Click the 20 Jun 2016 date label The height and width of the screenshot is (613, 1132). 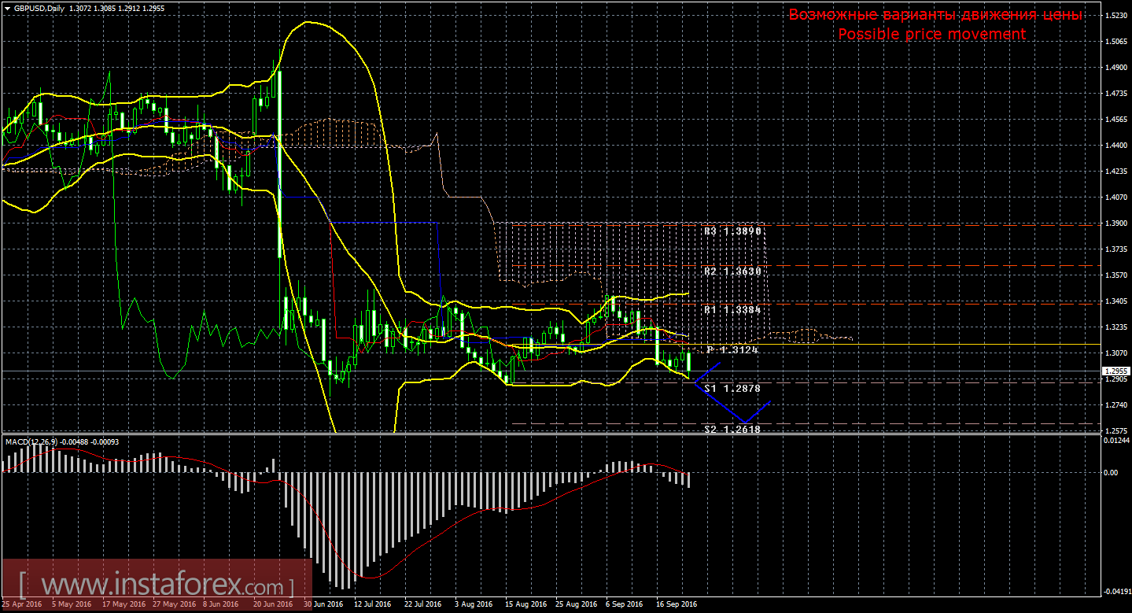273,604
